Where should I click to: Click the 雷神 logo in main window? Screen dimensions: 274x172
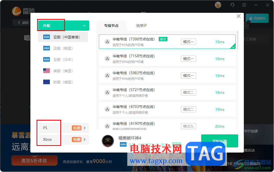pyautogui.click(x=23, y=11)
